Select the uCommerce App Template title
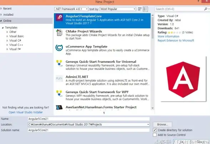 86,47
